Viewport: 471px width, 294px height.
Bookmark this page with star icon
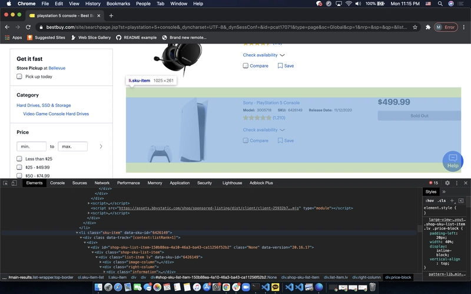click(415, 27)
